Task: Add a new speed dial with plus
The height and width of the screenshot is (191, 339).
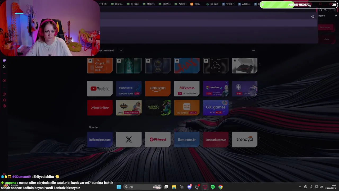Action: coord(244,108)
